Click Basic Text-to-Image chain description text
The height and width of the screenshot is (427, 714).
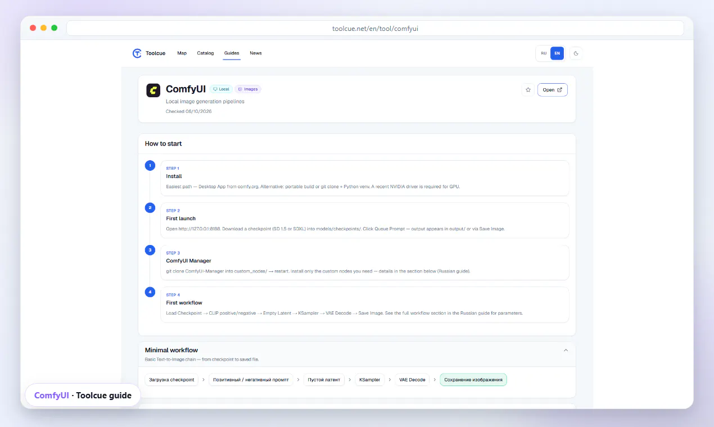pos(202,359)
